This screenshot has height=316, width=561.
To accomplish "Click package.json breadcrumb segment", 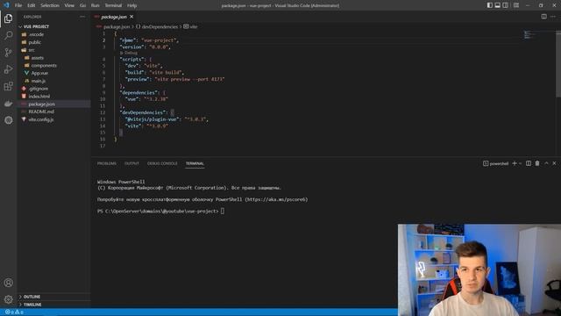I will [x=117, y=26].
